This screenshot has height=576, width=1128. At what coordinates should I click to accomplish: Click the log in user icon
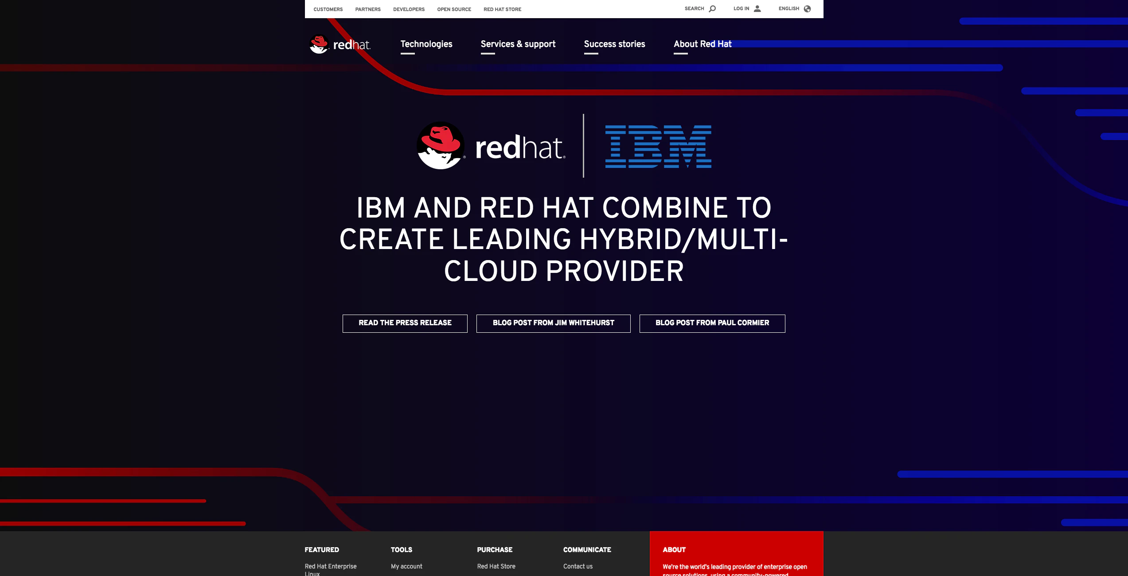tap(757, 9)
